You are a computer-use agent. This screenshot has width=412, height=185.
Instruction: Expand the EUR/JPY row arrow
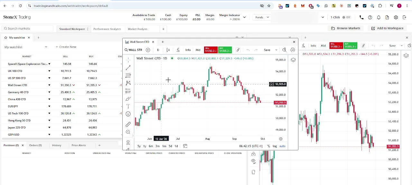point(49,106)
